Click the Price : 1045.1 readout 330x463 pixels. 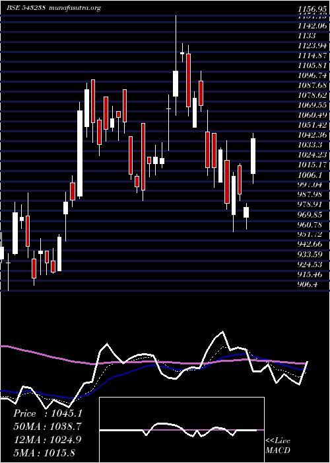tap(48, 413)
